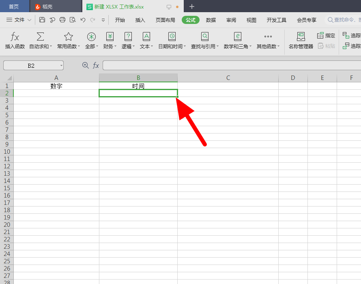Open Date and Time functions icon
Screen dimensions: 361x284
172,37
